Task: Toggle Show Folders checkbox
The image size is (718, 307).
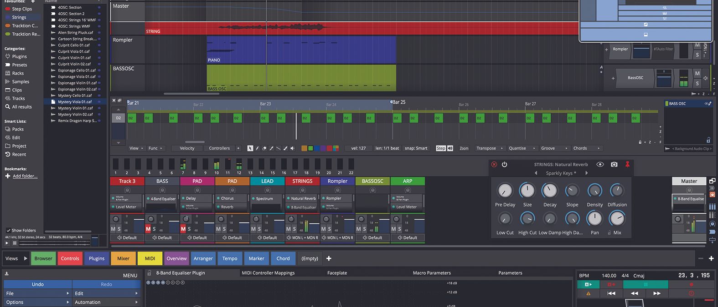Action: pyautogui.click(x=8, y=230)
